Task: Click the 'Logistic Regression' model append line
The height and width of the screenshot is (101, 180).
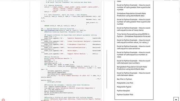Action: (73, 38)
